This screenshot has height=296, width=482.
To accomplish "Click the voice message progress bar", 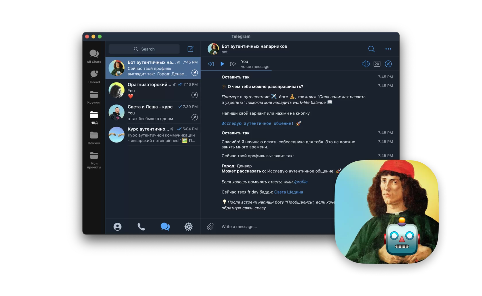I will point(300,71).
